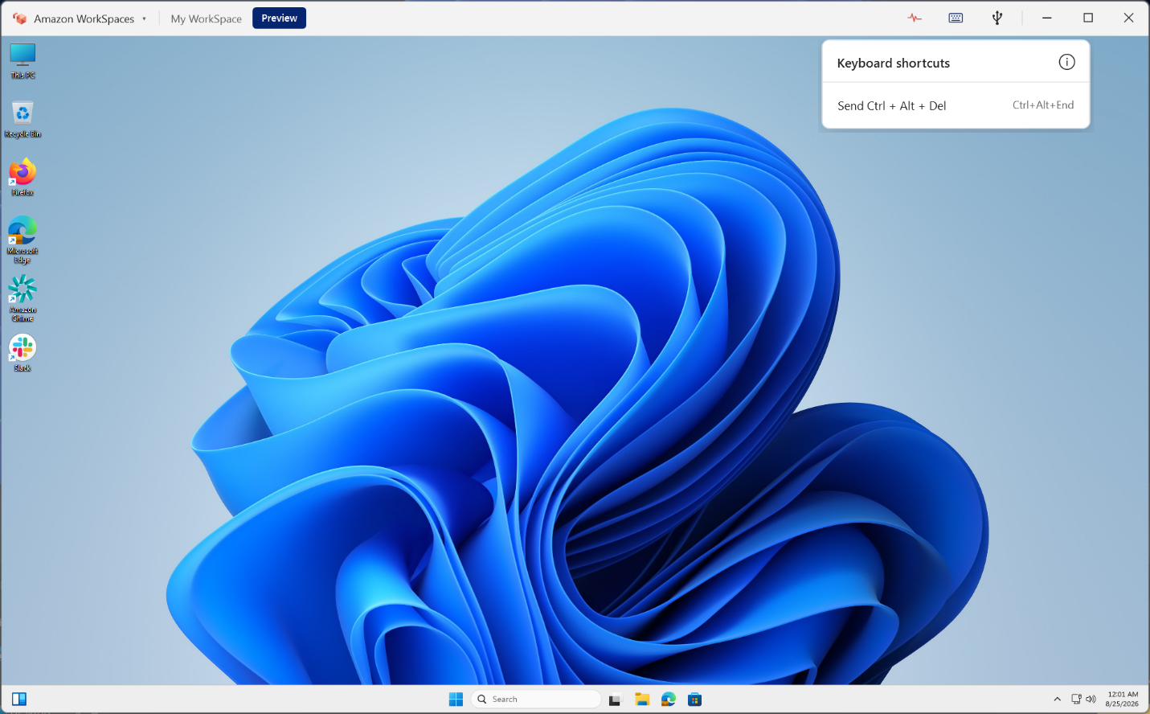Screen dimensions: 1150x714
Task: Open File Explorer from the taskbar
Action: 642,700
